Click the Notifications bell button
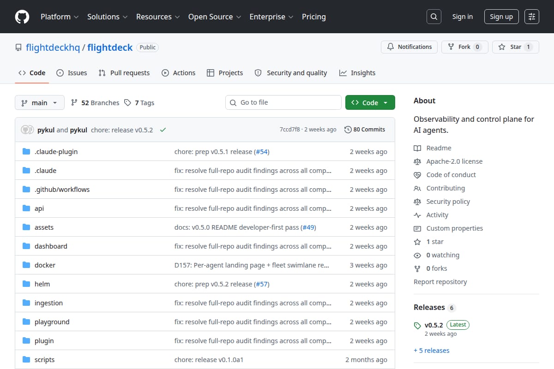The width and height of the screenshot is (554, 369). coord(409,47)
